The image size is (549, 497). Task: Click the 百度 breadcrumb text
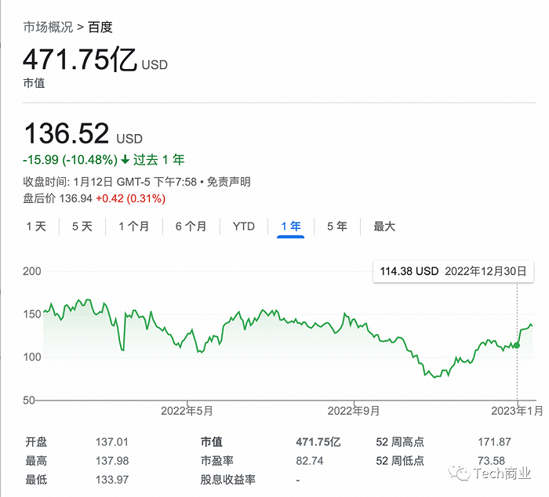[x=100, y=27]
